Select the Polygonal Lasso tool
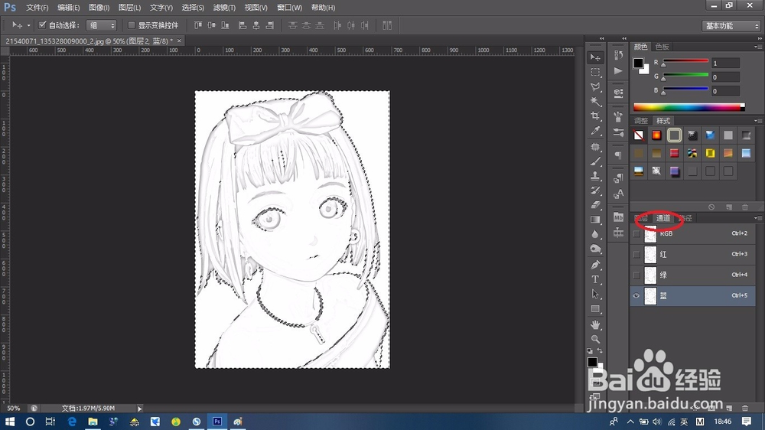765x430 pixels. click(x=595, y=87)
